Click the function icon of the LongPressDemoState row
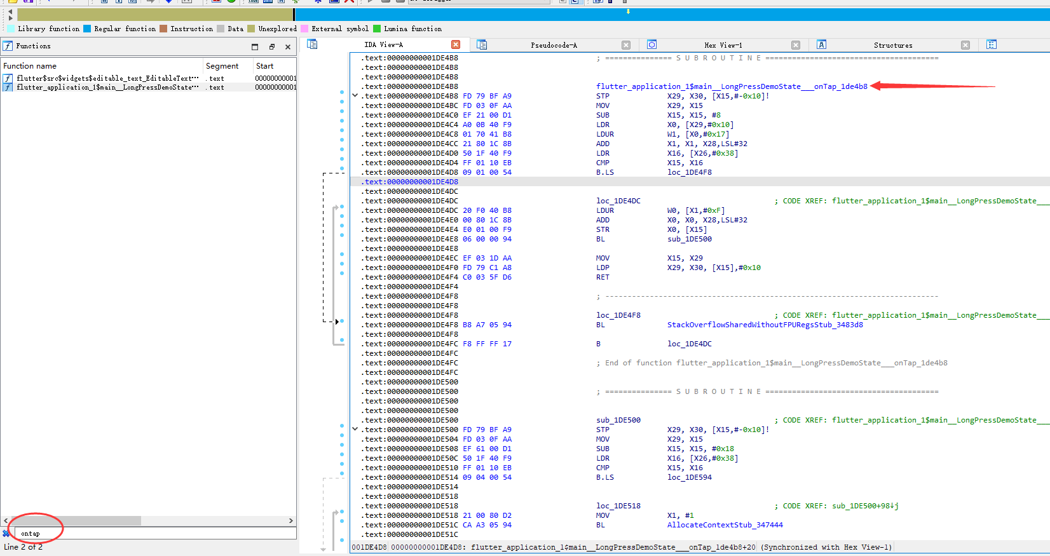 pyautogui.click(x=8, y=87)
